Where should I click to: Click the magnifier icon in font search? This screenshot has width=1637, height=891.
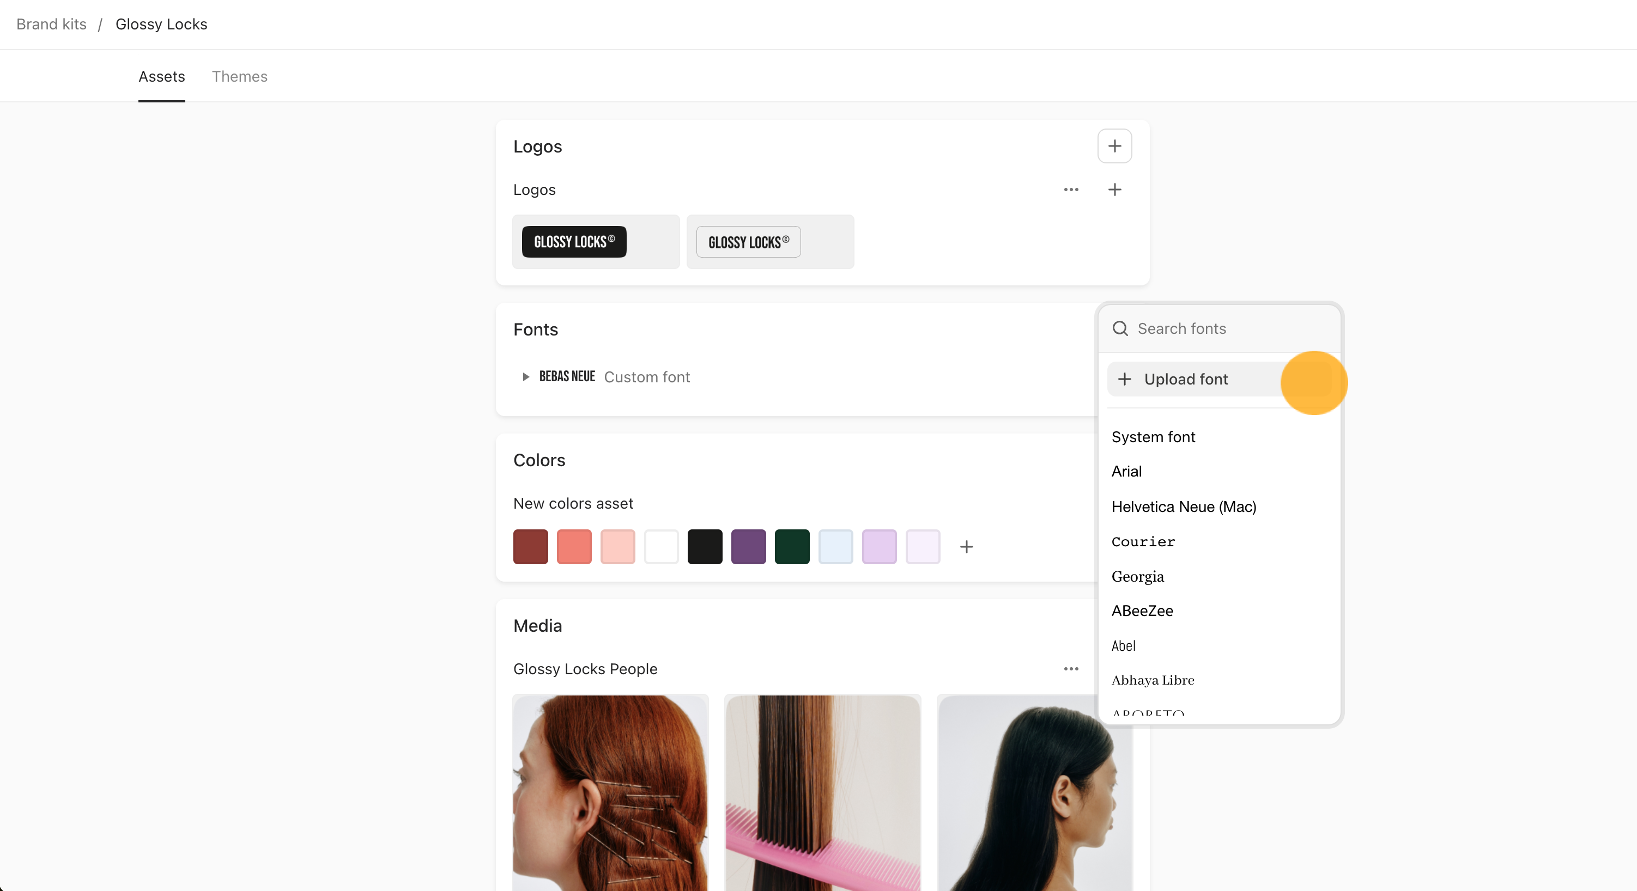tap(1120, 328)
